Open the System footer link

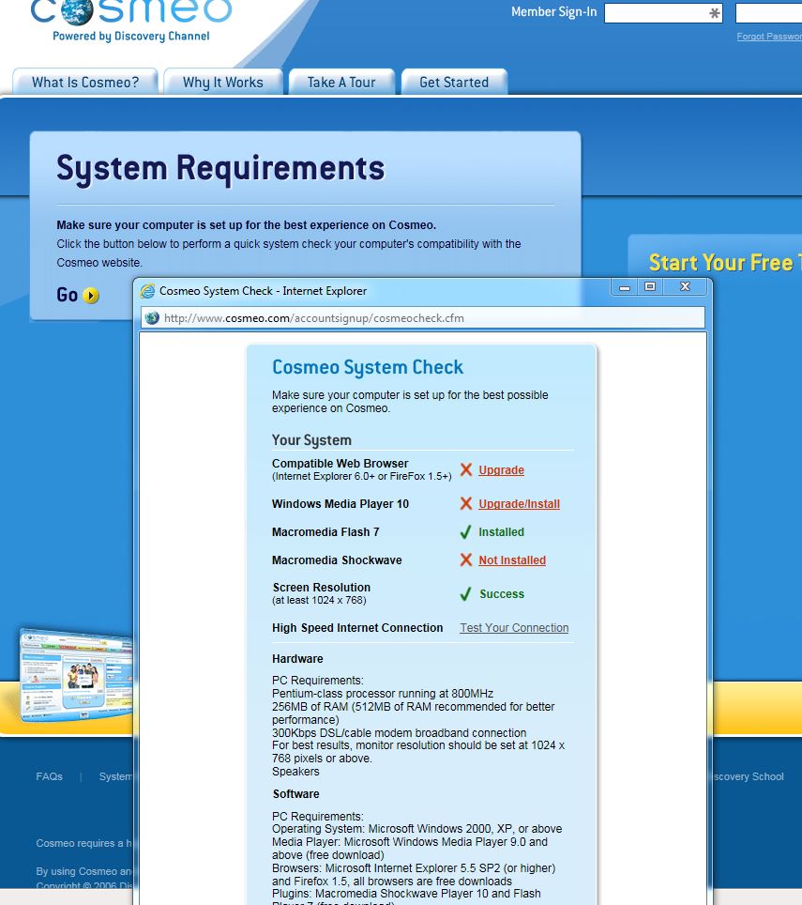pyautogui.click(x=115, y=776)
